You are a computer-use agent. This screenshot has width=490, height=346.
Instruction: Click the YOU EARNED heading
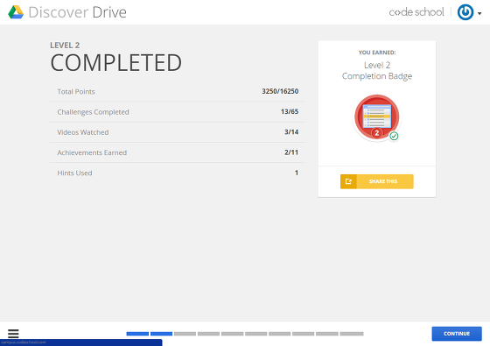[x=377, y=53]
